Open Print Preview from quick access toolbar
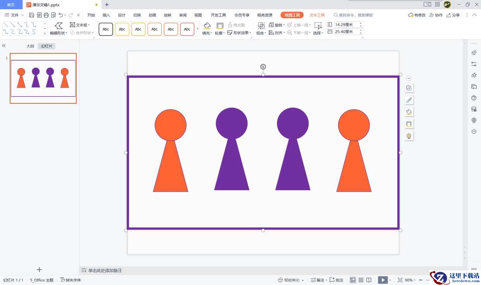The width and height of the screenshot is (481, 285). point(53,15)
